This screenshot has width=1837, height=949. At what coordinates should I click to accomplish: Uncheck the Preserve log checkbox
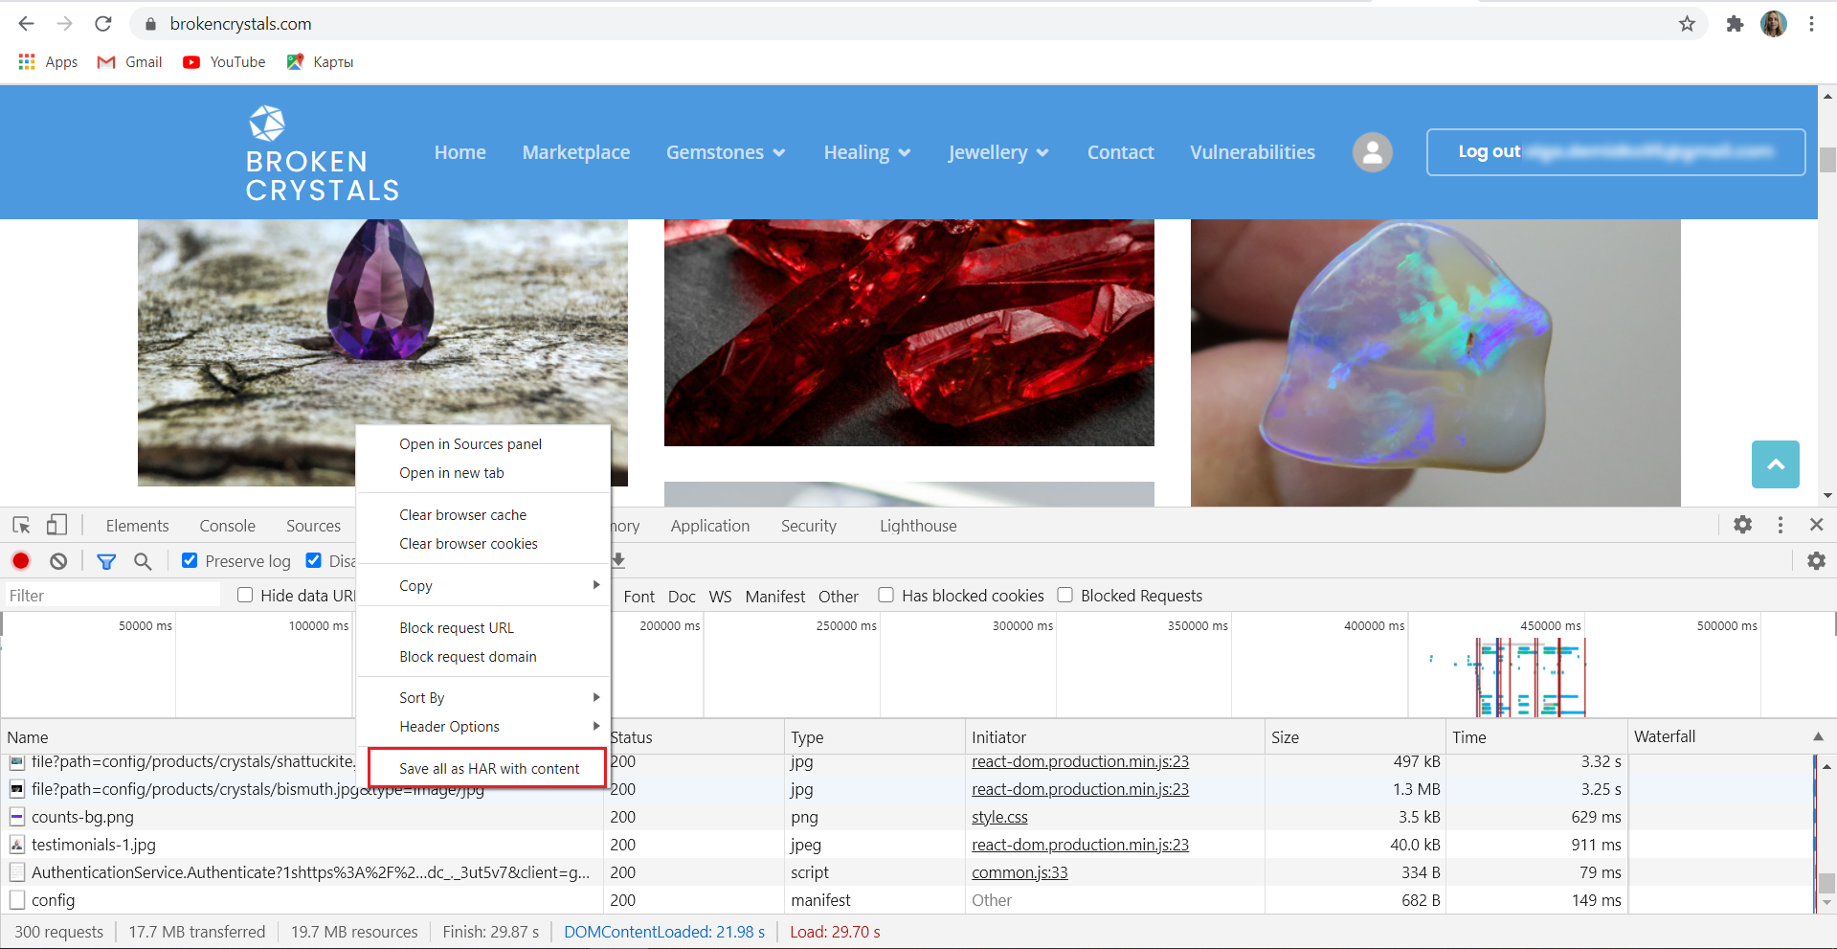(190, 560)
